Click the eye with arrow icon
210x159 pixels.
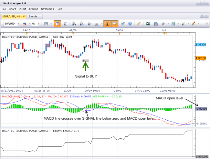(x=123, y=24)
